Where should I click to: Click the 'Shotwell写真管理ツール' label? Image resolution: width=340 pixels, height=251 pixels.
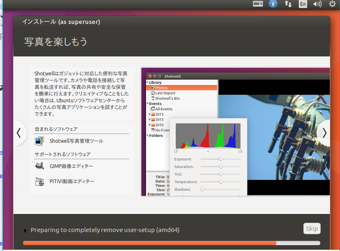(x=76, y=141)
